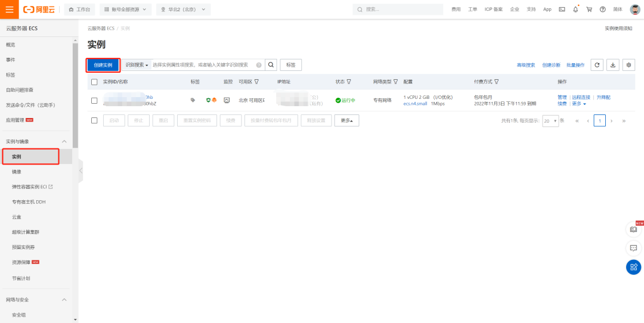Open the shopping cart icon

[x=589, y=10]
